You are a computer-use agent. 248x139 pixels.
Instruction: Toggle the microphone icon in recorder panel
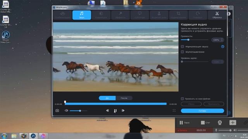(x=216, y=130)
